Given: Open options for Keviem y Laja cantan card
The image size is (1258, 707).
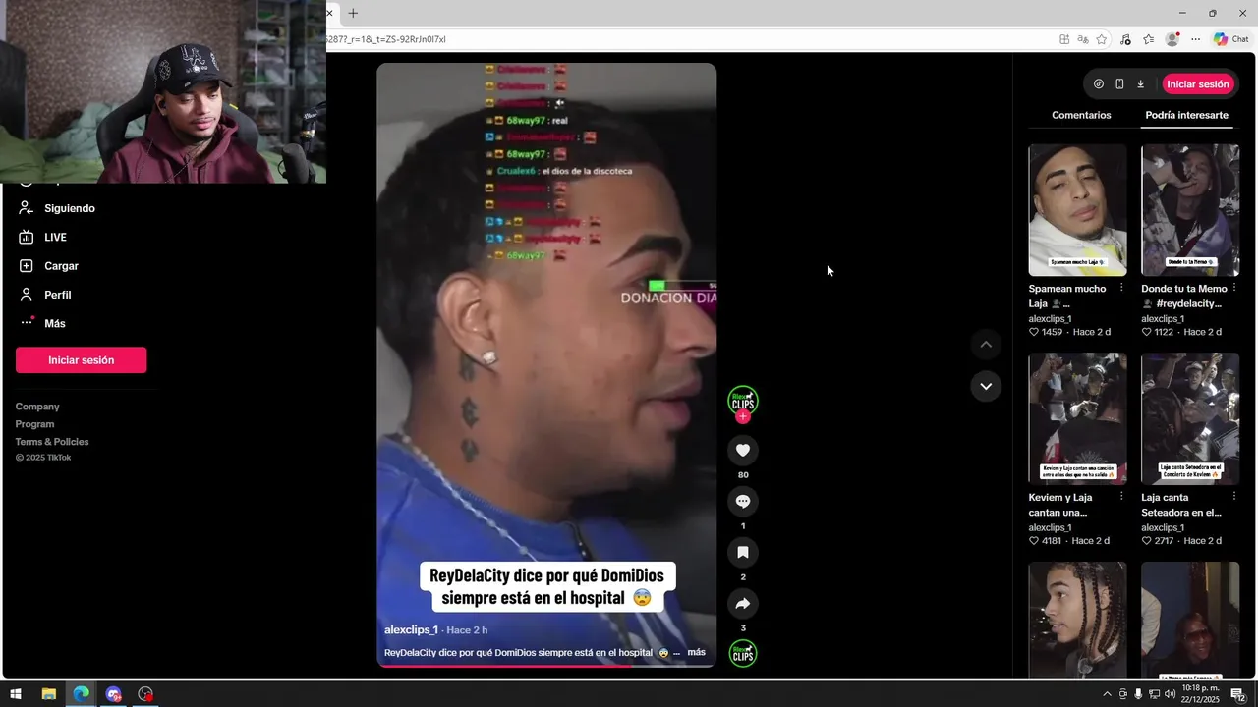Looking at the screenshot, I should click(x=1121, y=497).
